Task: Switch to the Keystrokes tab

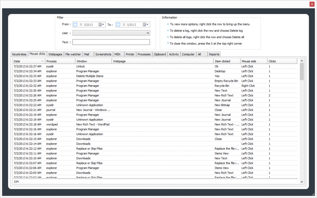Action: (19, 54)
